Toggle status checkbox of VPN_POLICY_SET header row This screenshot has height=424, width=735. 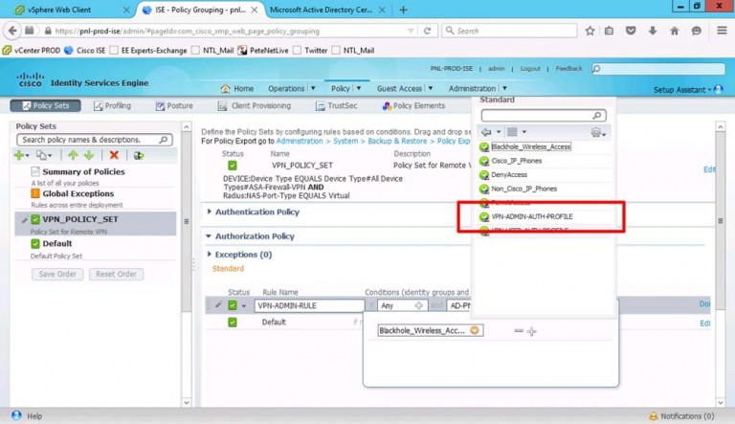(232, 165)
